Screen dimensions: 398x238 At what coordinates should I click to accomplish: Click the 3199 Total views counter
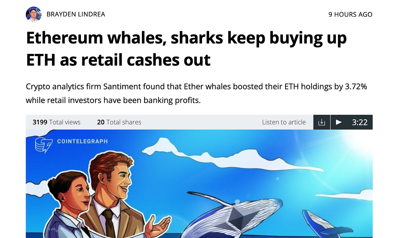pos(56,122)
